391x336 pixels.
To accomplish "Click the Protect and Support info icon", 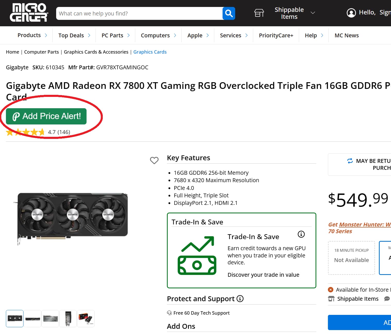I will pos(240,299).
